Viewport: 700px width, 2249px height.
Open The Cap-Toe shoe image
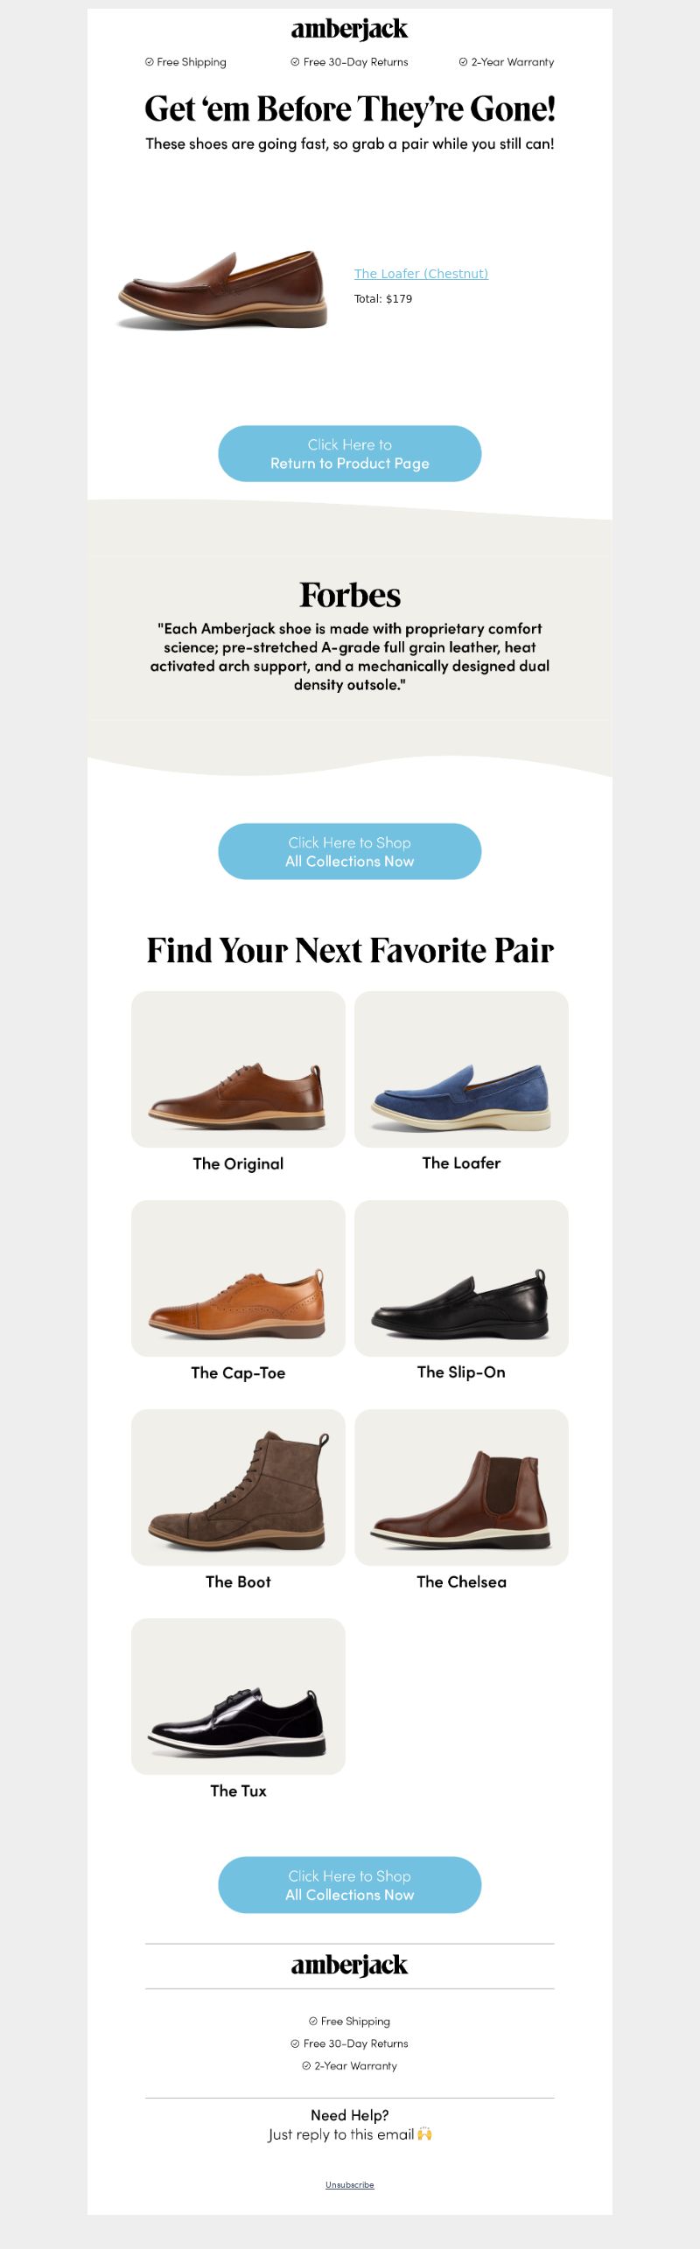pyautogui.click(x=238, y=1278)
